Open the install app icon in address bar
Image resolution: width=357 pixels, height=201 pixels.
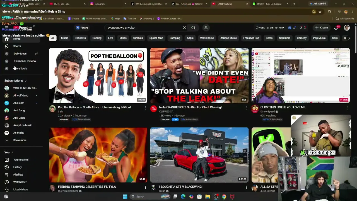pos(314,12)
